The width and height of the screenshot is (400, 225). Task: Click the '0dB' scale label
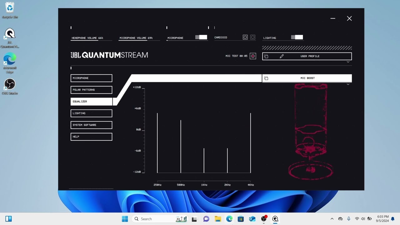click(138, 129)
